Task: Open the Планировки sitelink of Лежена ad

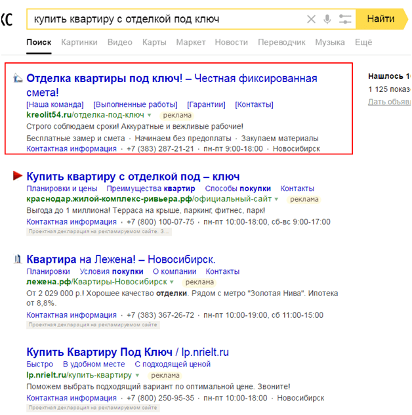Action: point(48,272)
